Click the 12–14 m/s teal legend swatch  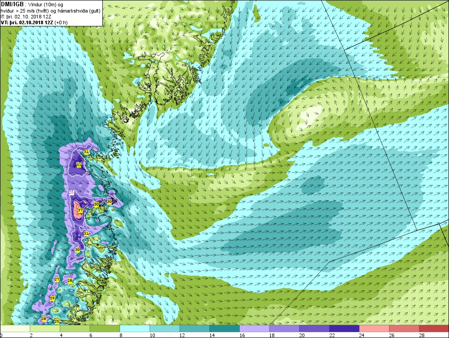pyautogui.click(x=194, y=328)
